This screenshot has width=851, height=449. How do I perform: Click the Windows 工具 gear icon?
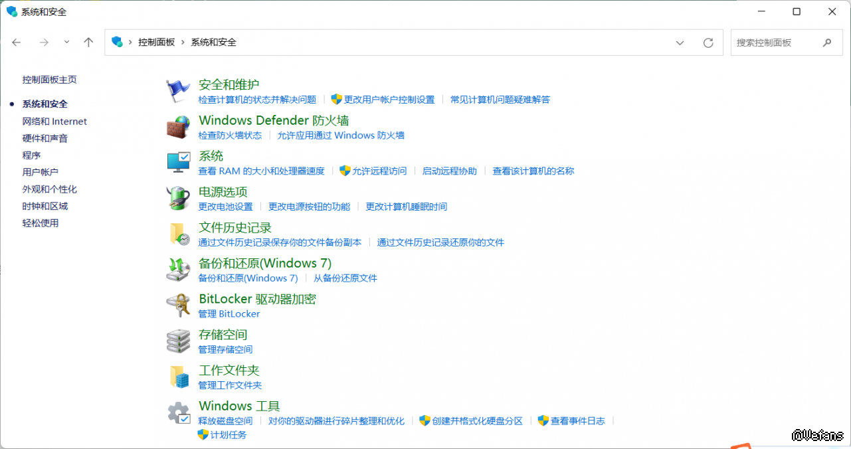click(x=178, y=412)
